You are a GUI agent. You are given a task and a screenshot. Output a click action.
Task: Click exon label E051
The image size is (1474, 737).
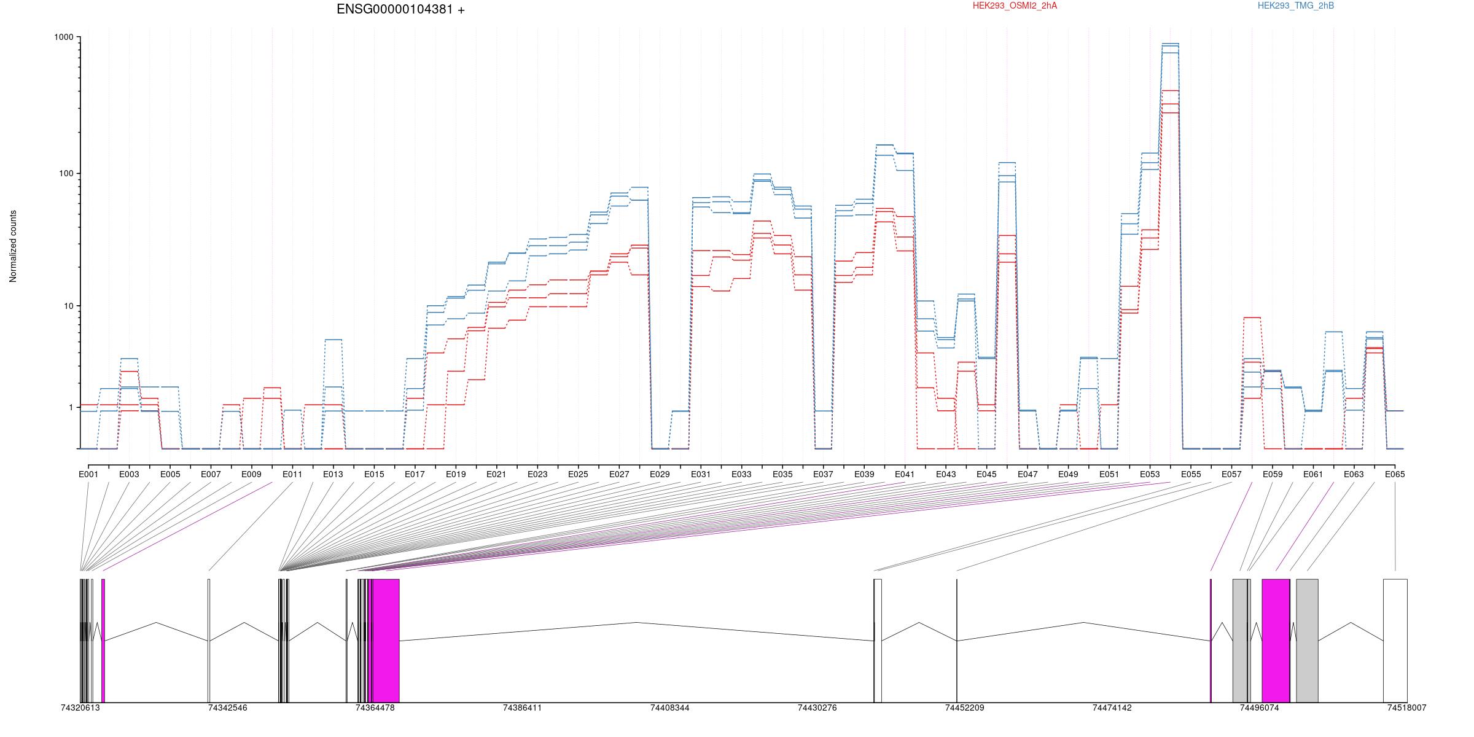click(x=1109, y=474)
